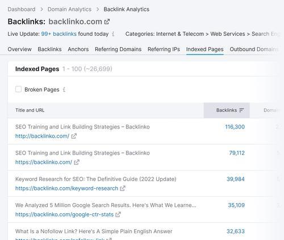Viewport: 284px width, 240px height.
Task: Switch to the Backlinks tab
Action: click(49, 49)
